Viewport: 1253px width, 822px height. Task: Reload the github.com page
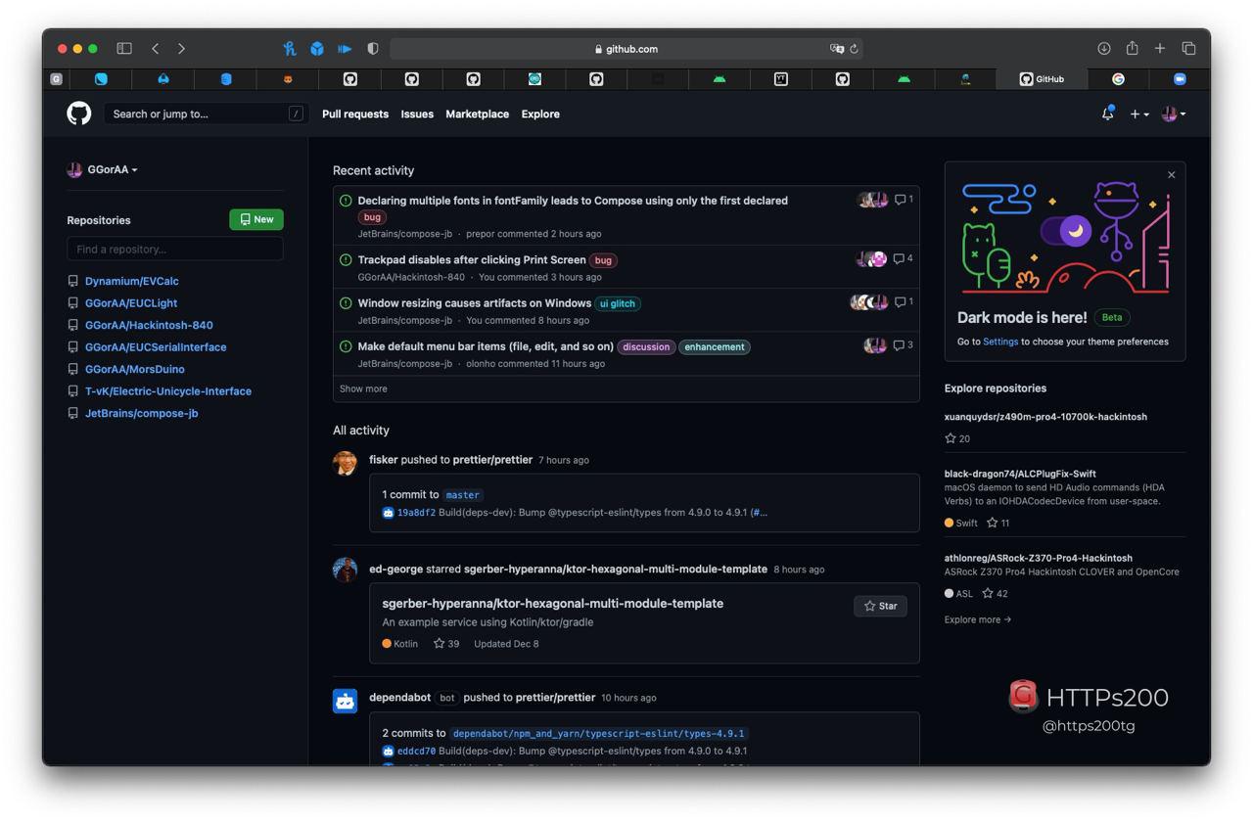(855, 48)
